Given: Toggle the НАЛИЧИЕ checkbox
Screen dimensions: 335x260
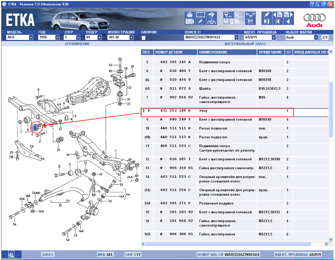Looking at the screenshot, I should [144, 38].
